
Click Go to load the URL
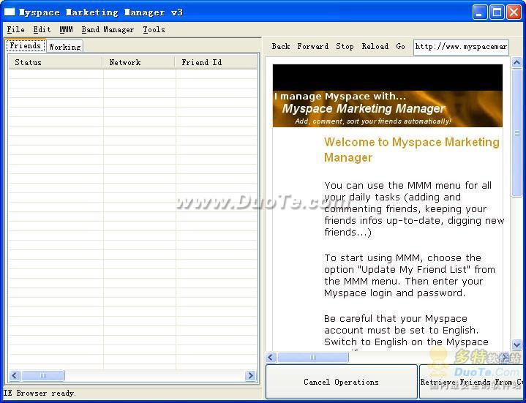(401, 46)
